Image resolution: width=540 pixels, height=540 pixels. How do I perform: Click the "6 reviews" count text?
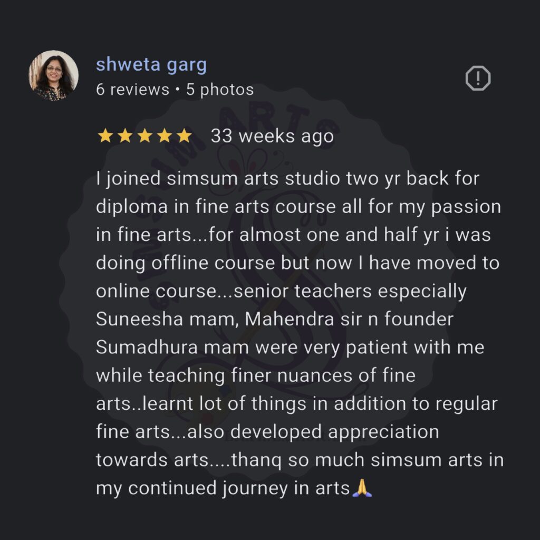[x=132, y=90]
